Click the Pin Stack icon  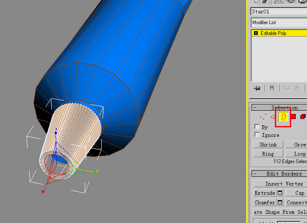[257, 88]
